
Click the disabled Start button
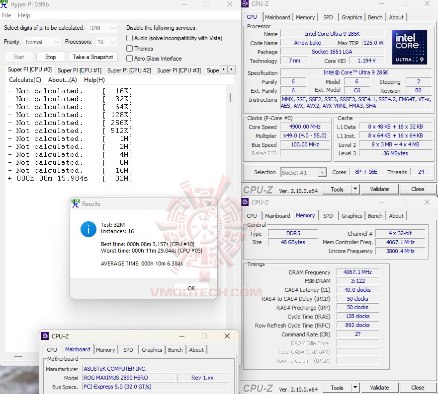(x=19, y=57)
